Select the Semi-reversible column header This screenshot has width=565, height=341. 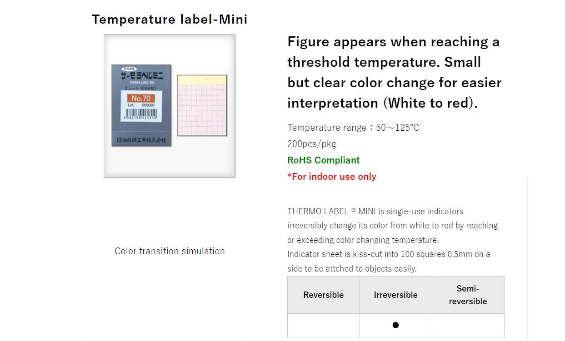[468, 295]
